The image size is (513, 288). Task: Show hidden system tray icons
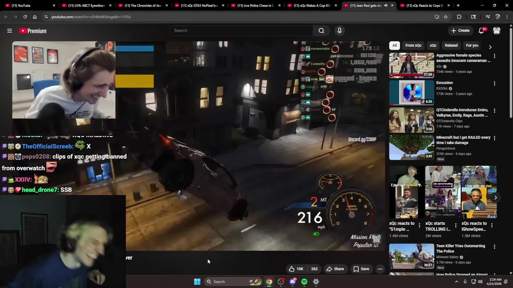click(x=456, y=282)
